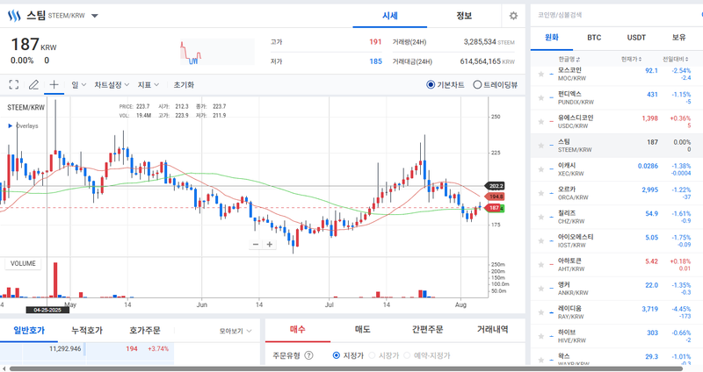
Task: Switch to the 매수 buy tab
Action: (x=297, y=330)
